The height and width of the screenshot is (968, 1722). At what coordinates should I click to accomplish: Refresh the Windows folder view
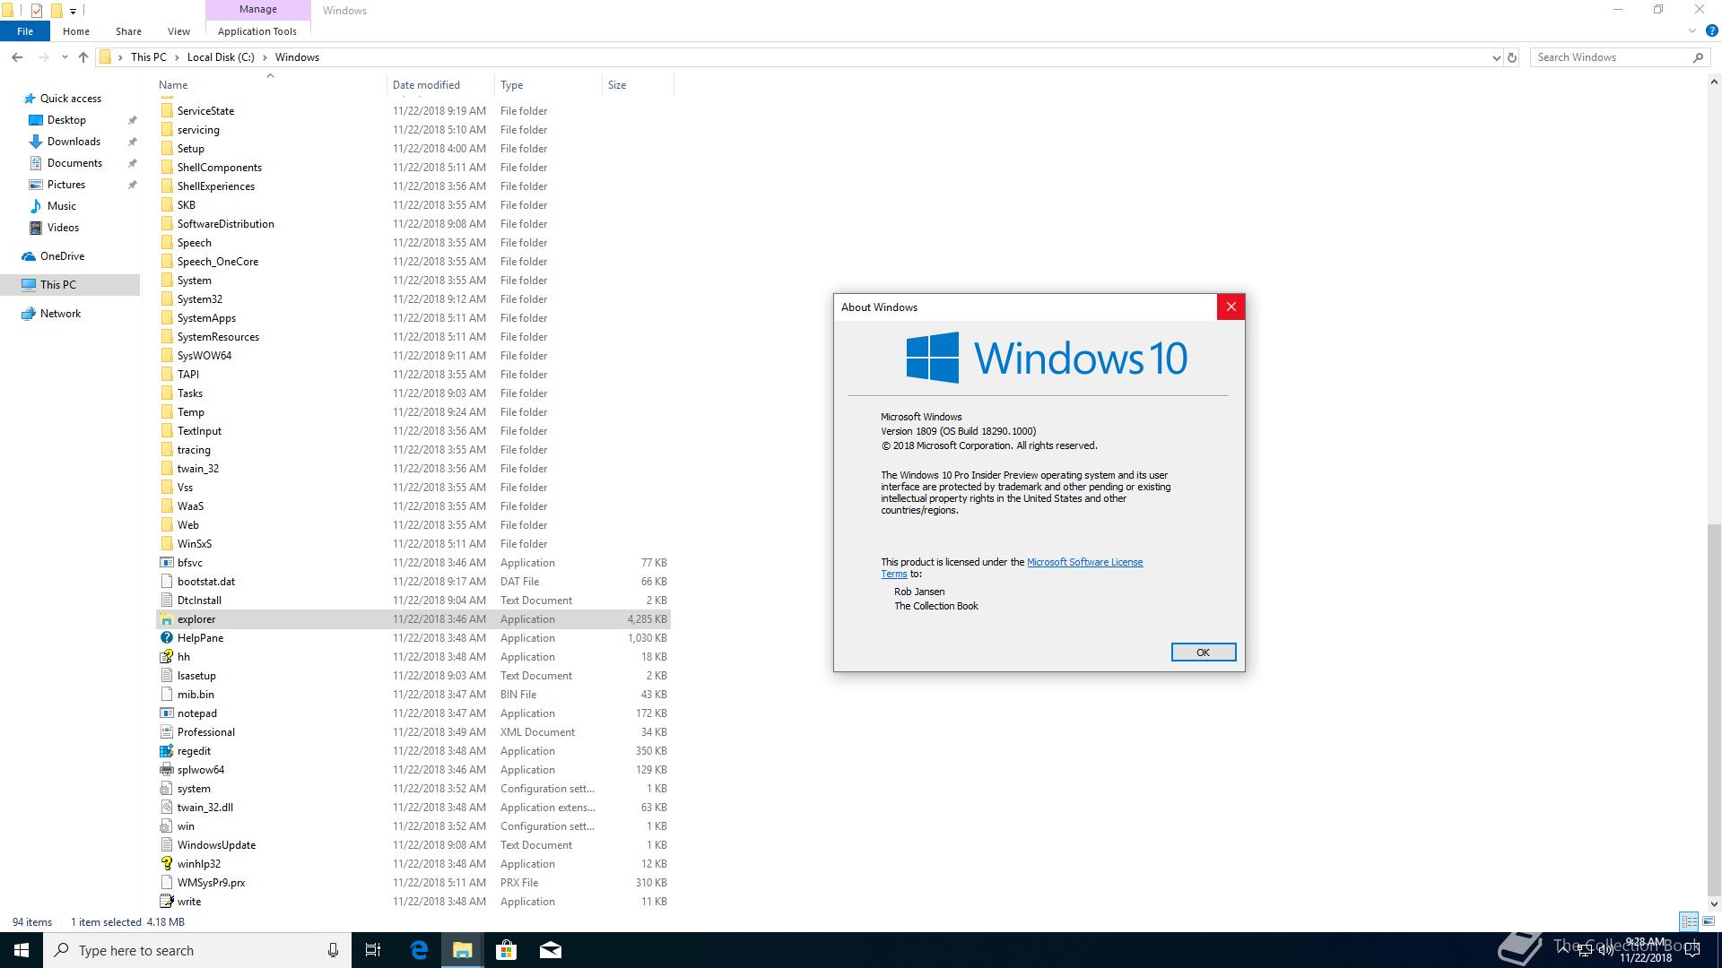tap(1512, 57)
